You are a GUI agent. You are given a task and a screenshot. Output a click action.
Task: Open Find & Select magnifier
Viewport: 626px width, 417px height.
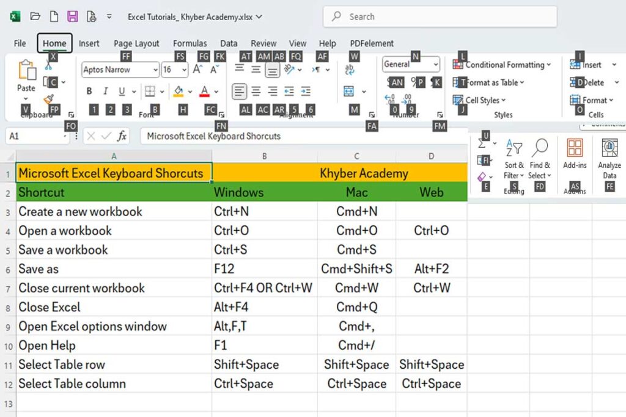pyautogui.click(x=539, y=159)
